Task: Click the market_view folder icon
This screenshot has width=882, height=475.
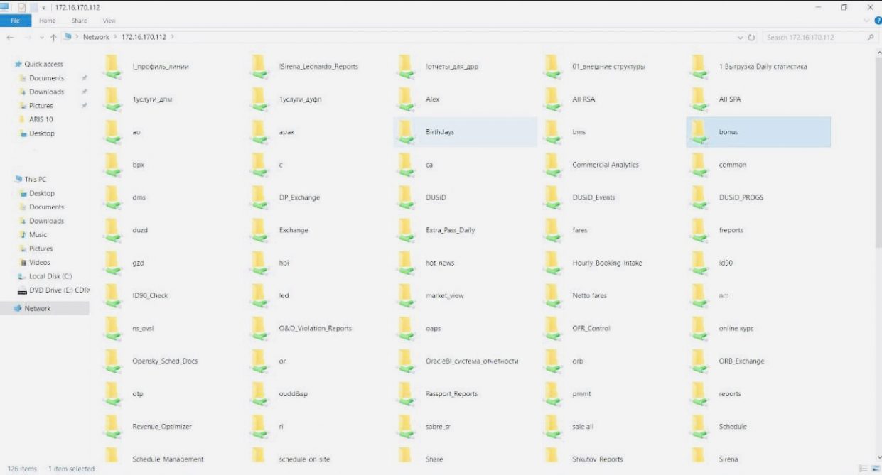Action: (406, 295)
